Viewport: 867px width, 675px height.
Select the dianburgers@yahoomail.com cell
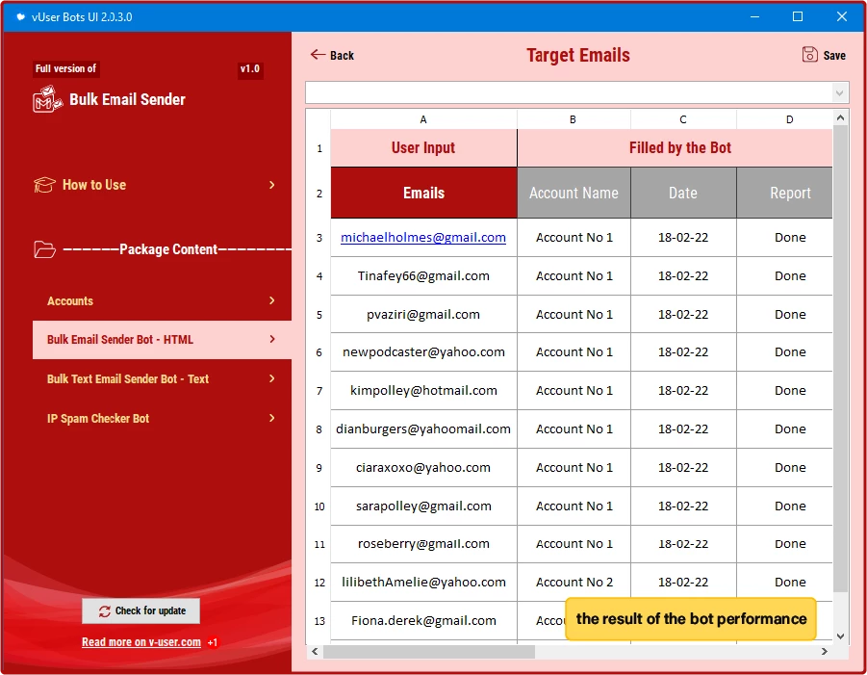[423, 429]
